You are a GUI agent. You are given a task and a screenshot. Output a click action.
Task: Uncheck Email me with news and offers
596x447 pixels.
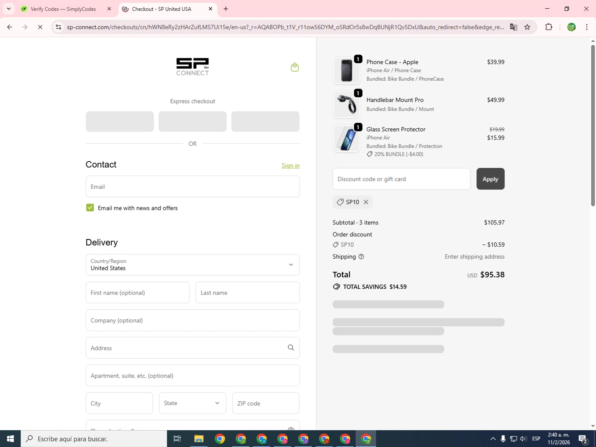[x=90, y=208]
